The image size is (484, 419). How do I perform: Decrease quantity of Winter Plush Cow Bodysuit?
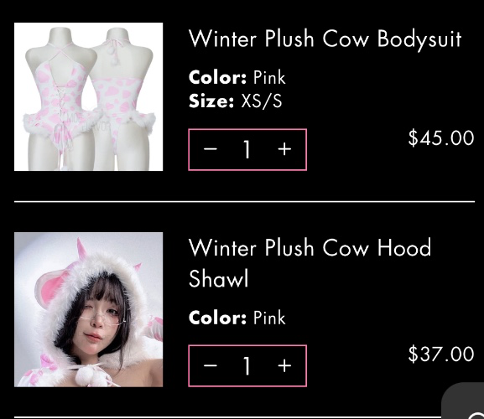pyautogui.click(x=211, y=149)
